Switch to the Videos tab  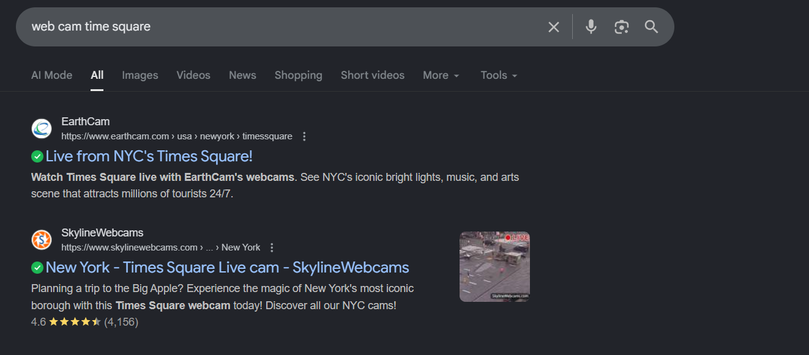(193, 75)
